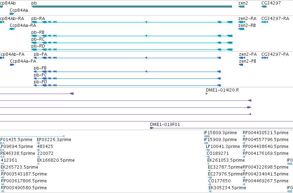Click the RP004176169.5prime EST label
This screenshot has height=193, width=293.
coord(265,153)
